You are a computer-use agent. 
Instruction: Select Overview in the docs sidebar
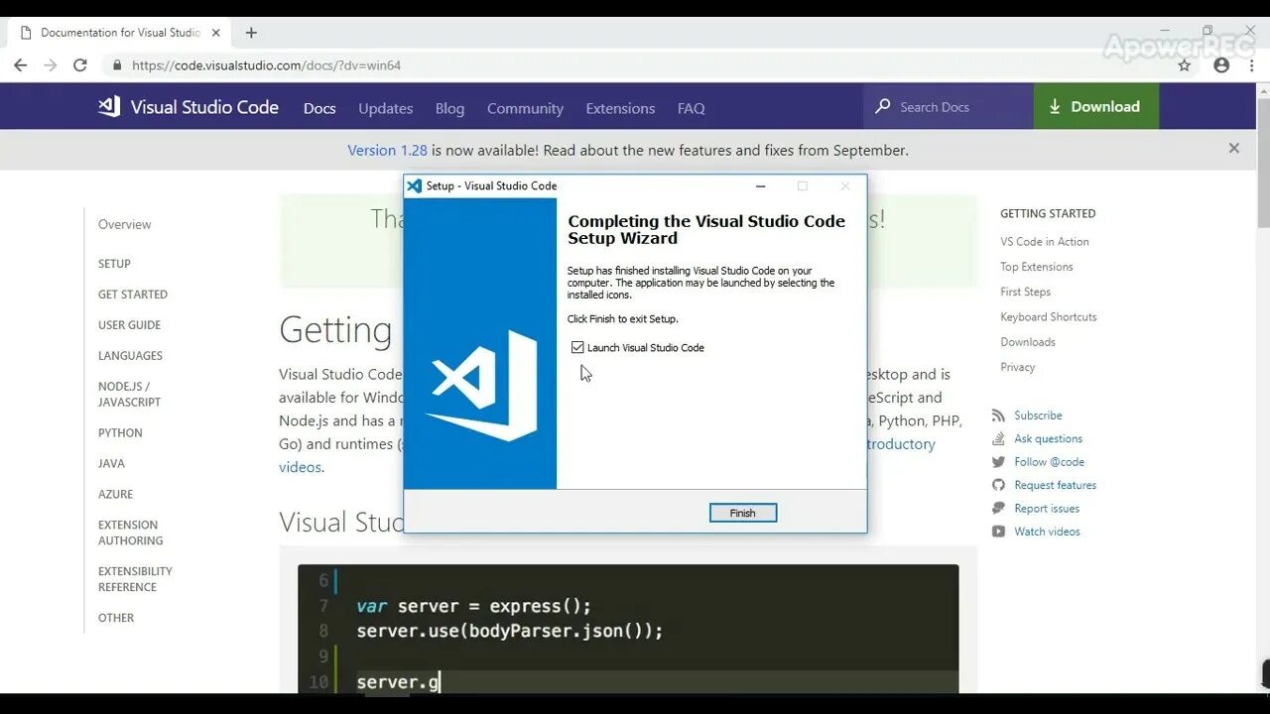click(125, 224)
